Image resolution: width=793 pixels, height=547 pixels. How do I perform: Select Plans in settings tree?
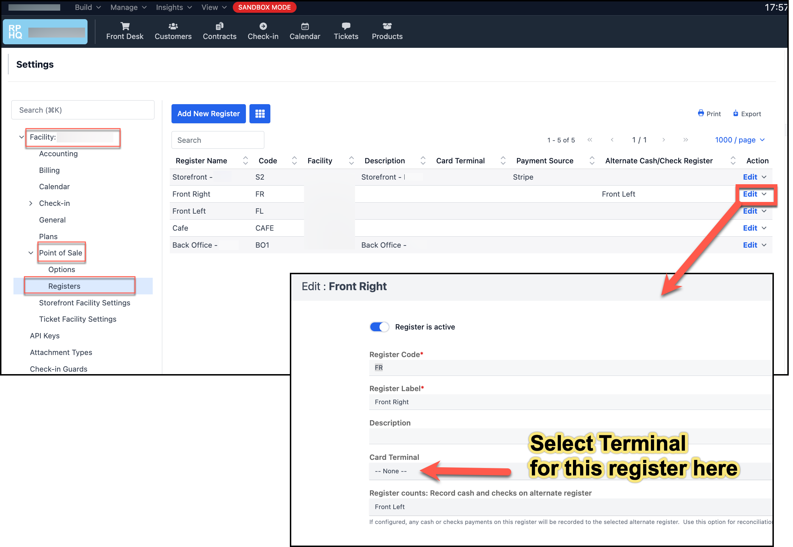click(48, 237)
